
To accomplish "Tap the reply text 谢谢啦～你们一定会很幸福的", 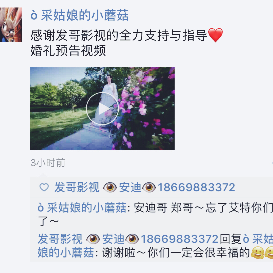I will pos(176,253).
